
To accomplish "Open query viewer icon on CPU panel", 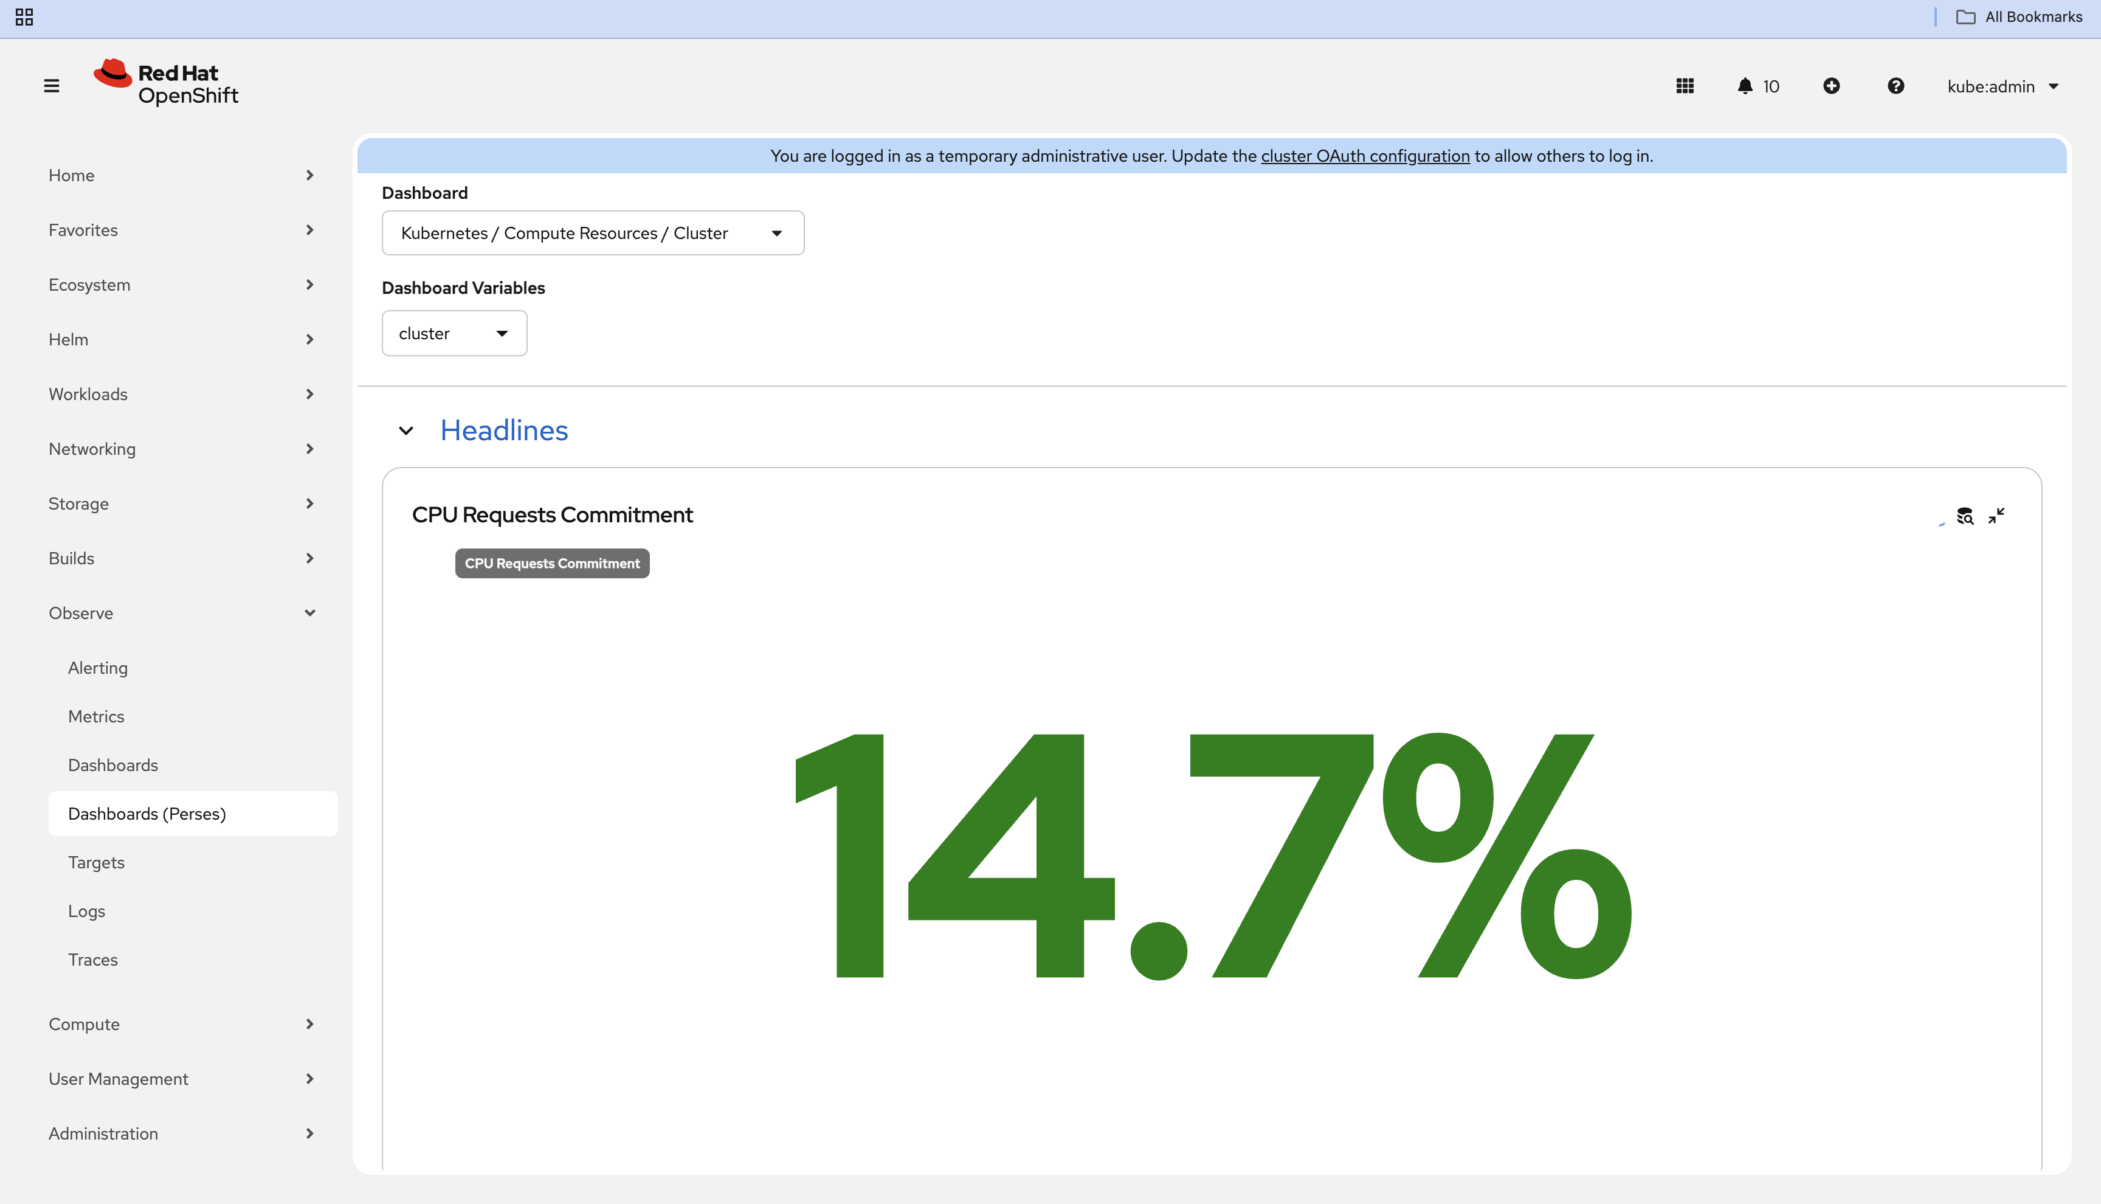I will (1965, 516).
